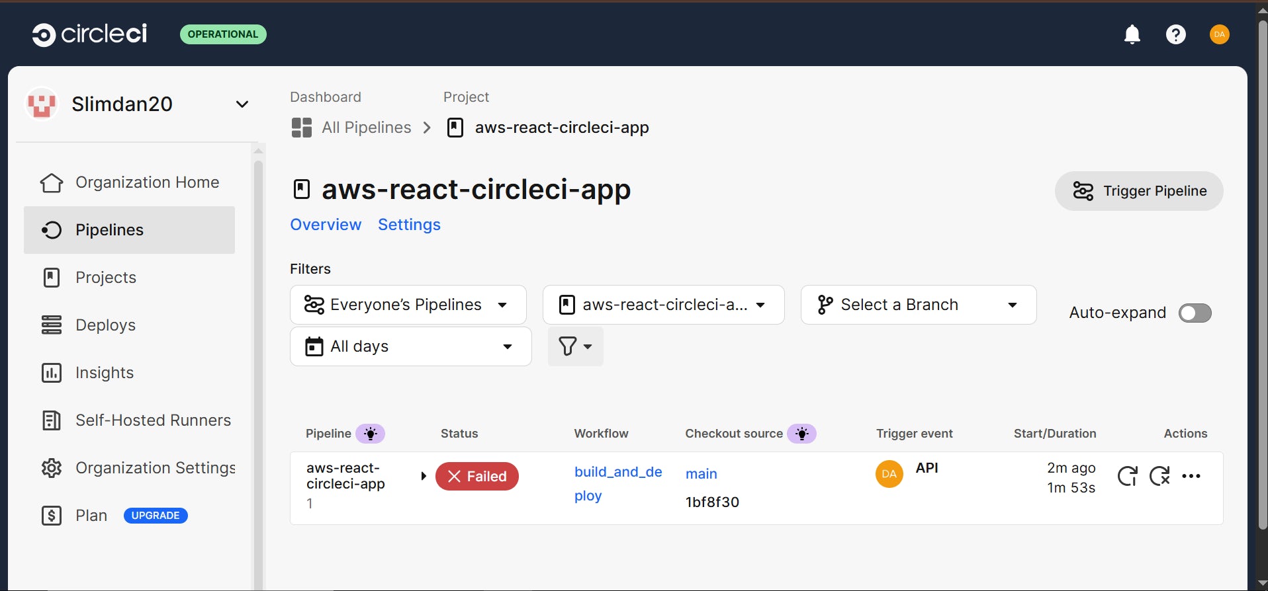1268x591 pixels.
Task: Click the OPERATIONAL status badge
Action: pos(223,34)
